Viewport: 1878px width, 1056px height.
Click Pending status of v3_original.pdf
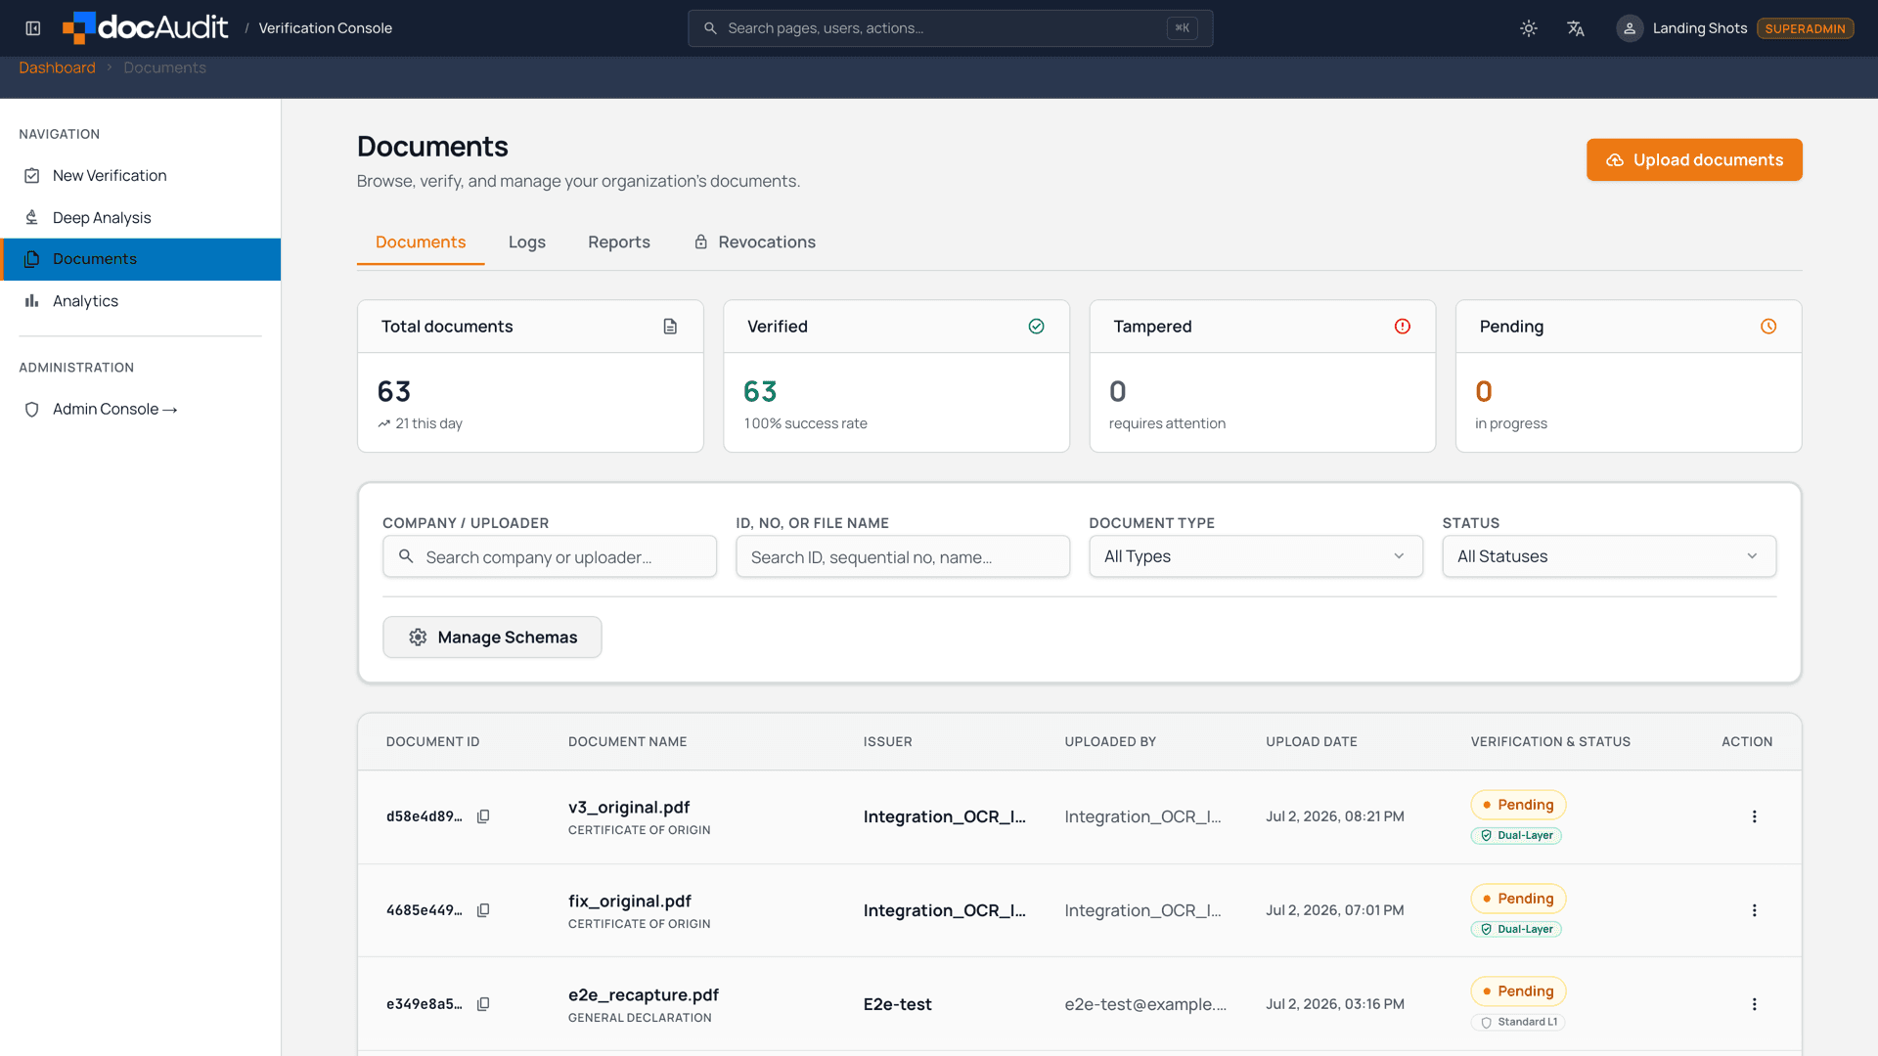tap(1518, 805)
